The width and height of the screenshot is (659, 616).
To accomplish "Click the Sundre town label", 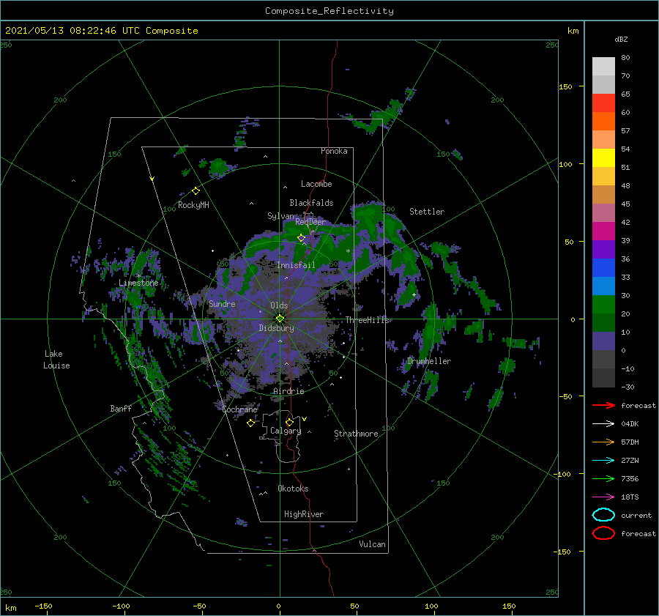I will click(222, 304).
